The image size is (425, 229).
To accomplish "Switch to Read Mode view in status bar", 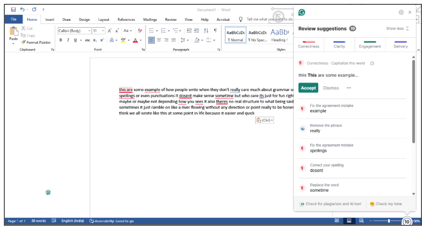I will pos(337,220).
